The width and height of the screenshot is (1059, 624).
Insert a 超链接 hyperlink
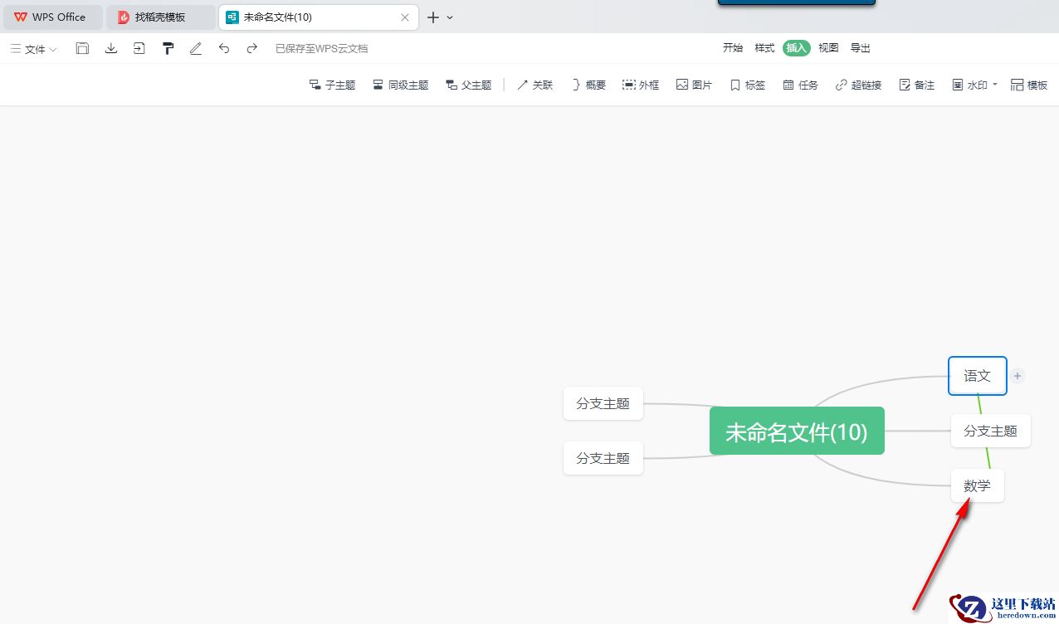858,85
